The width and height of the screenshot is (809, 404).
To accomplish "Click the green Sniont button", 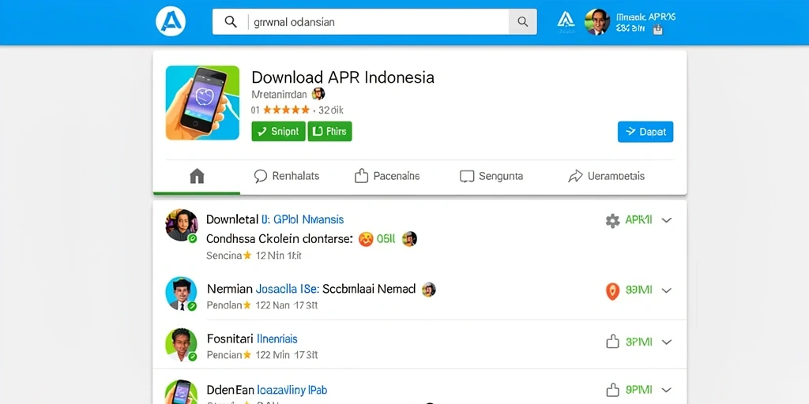I will (x=279, y=132).
